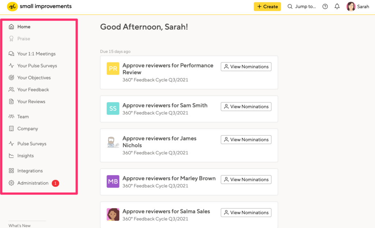Open the Praise menu item
The width and height of the screenshot is (375, 228).
24,39
